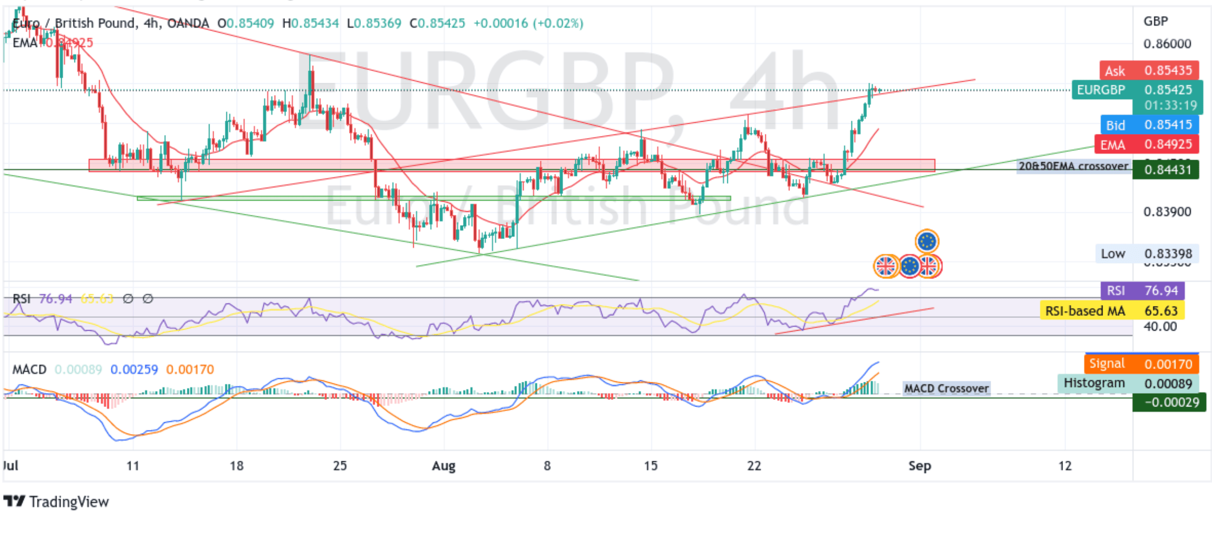Click the 40.00 level on RSI scale
This screenshot has width=1212, height=544.
(x=1160, y=327)
